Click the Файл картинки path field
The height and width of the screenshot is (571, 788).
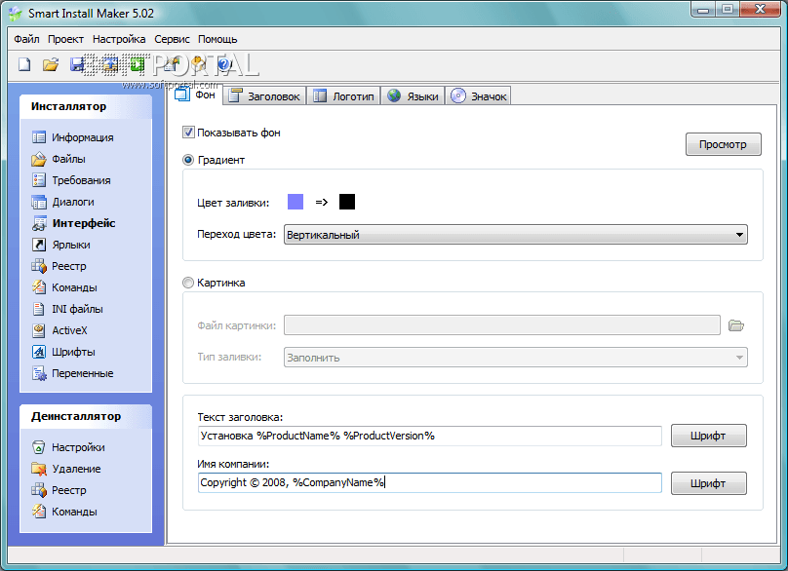coord(502,324)
